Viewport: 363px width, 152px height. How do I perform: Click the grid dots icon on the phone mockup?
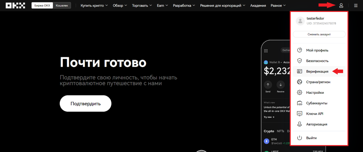[x=266, y=50]
